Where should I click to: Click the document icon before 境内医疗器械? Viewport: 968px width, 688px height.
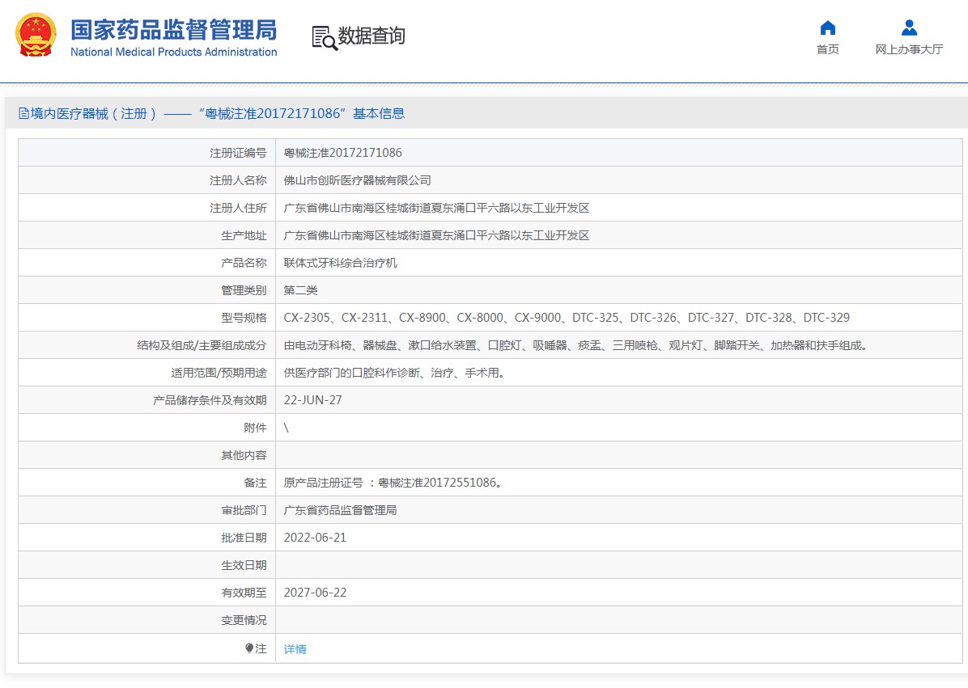[23, 114]
